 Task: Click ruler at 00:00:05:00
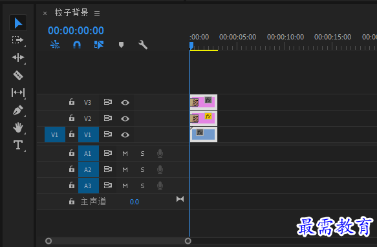[x=237, y=37]
